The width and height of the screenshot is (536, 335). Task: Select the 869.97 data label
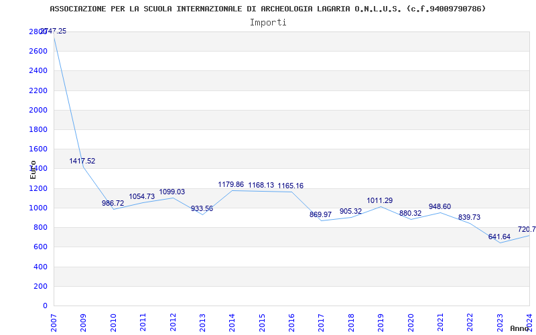tap(321, 214)
